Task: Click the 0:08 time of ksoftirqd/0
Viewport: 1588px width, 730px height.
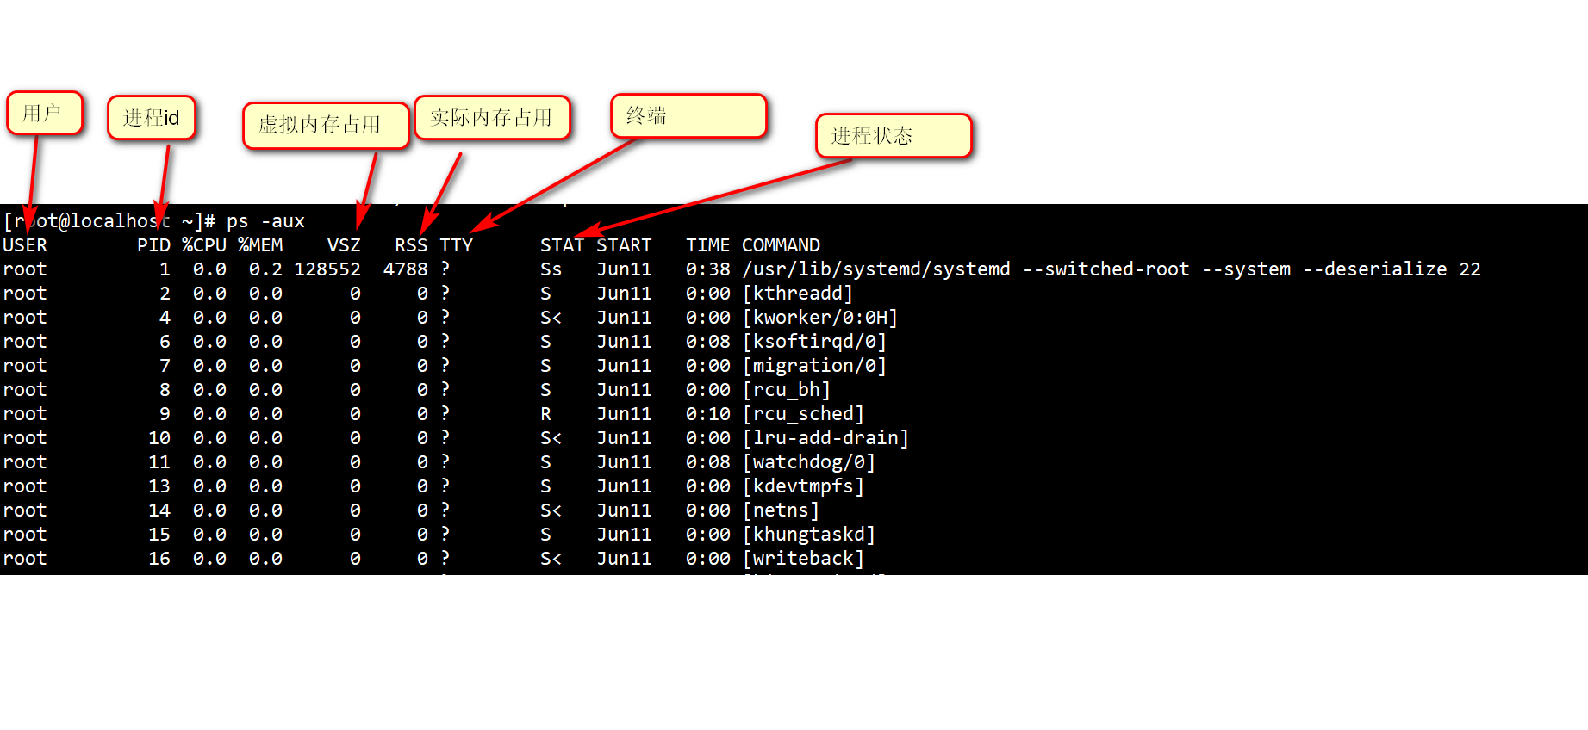Action: 708,342
